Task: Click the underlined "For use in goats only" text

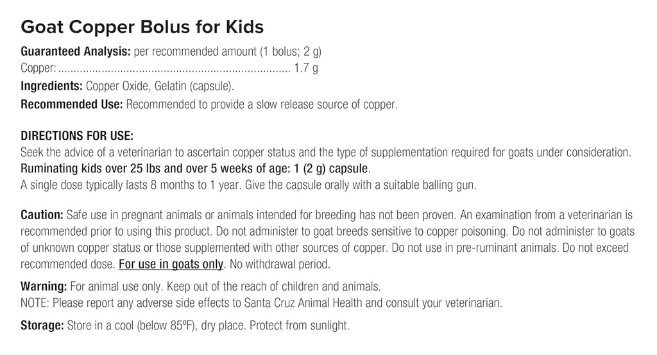Action: (171, 264)
